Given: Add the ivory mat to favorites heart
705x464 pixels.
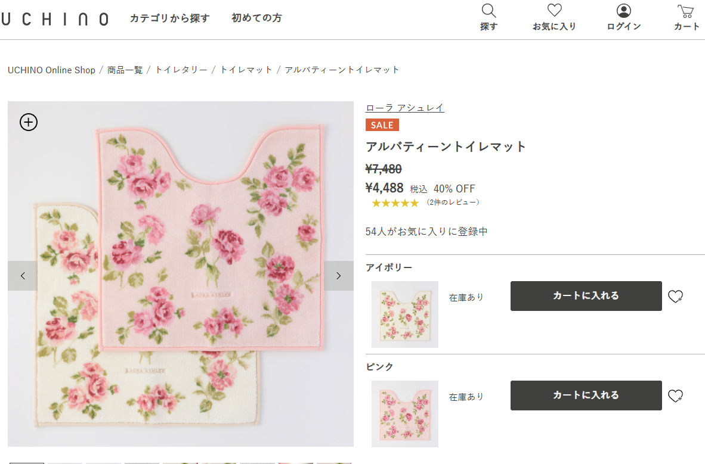Looking at the screenshot, I should pyautogui.click(x=676, y=295).
